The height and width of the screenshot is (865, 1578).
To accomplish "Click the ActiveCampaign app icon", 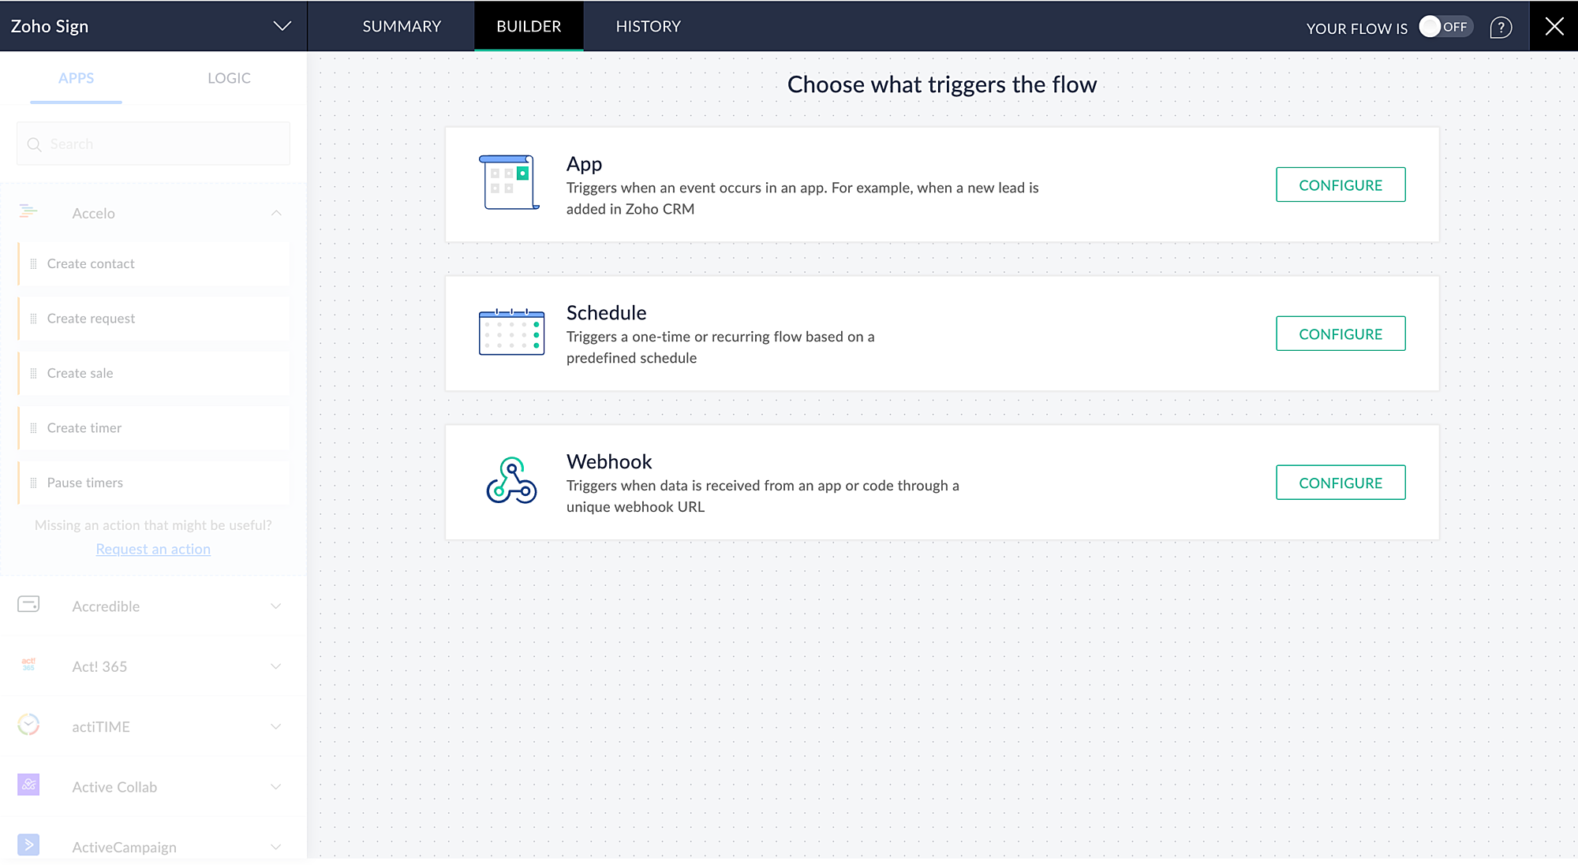I will click(x=28, y=845).
